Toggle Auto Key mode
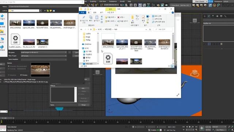This screenshot has width=234, height=132. pyautogui.click(x=208, y=127)
